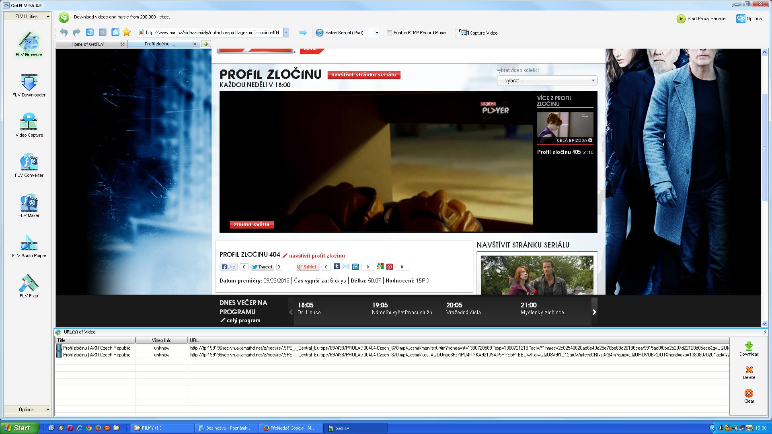Share page on Tumblr icon
The image size is (772, 434).
point(337,266)
